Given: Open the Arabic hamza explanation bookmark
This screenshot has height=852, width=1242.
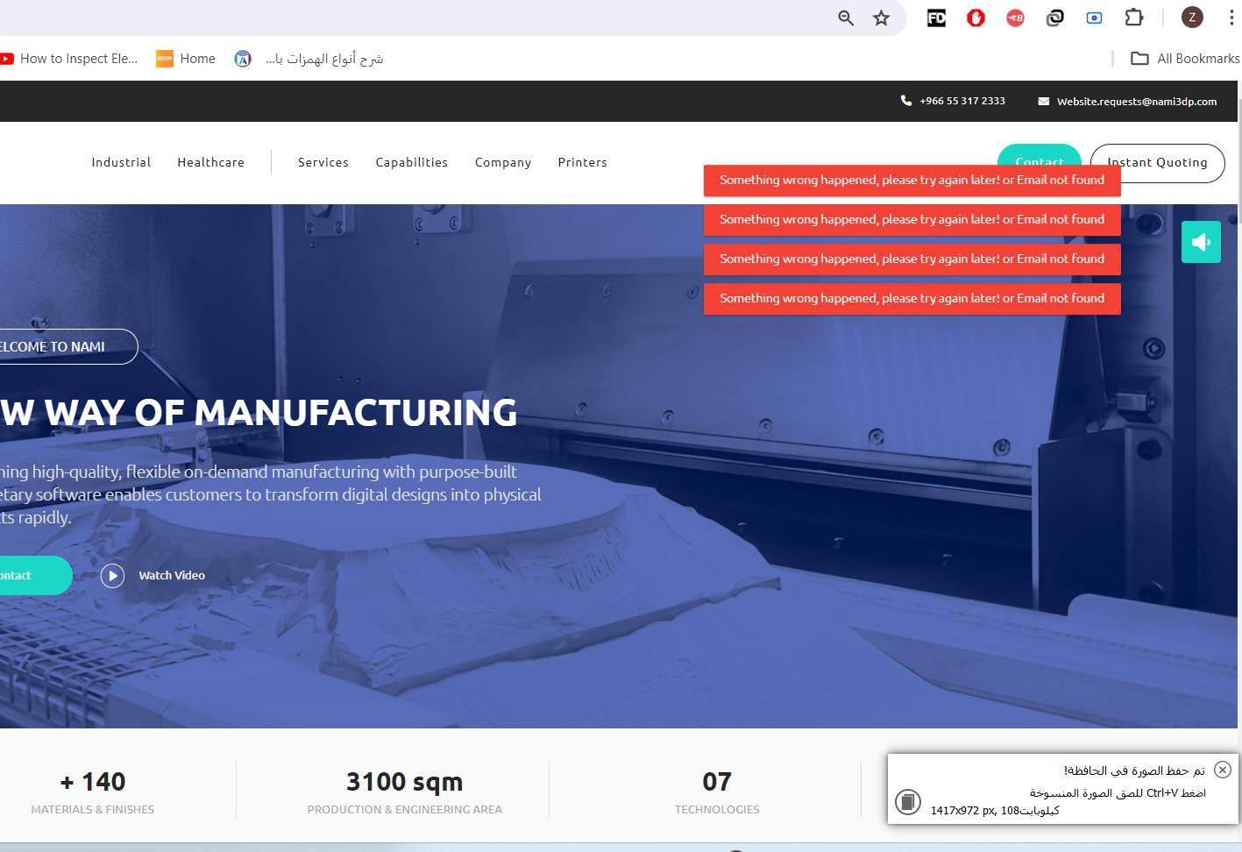Looking at the screenshot, I should [309, 59].
